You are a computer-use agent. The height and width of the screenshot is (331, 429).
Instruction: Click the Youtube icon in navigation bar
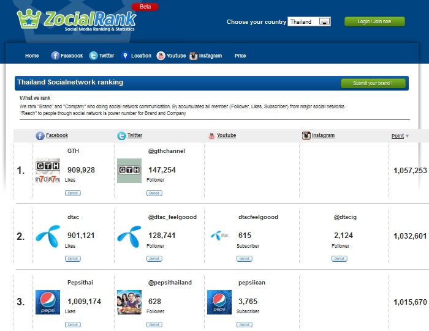click(x=161, y=56)
